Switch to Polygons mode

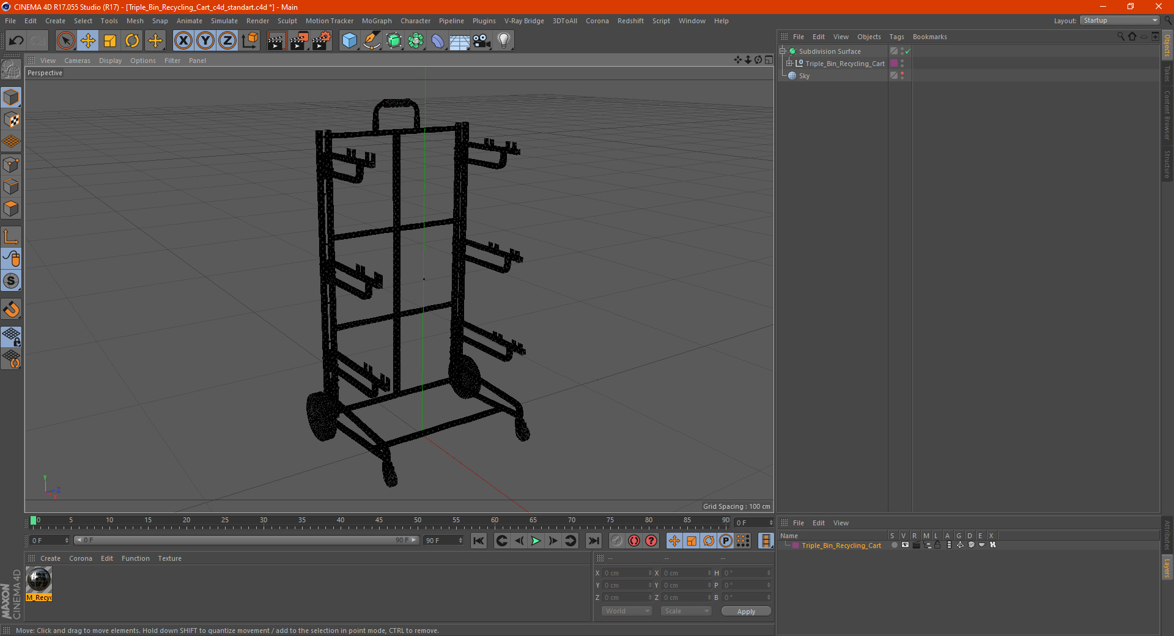[x=11, y=209]
